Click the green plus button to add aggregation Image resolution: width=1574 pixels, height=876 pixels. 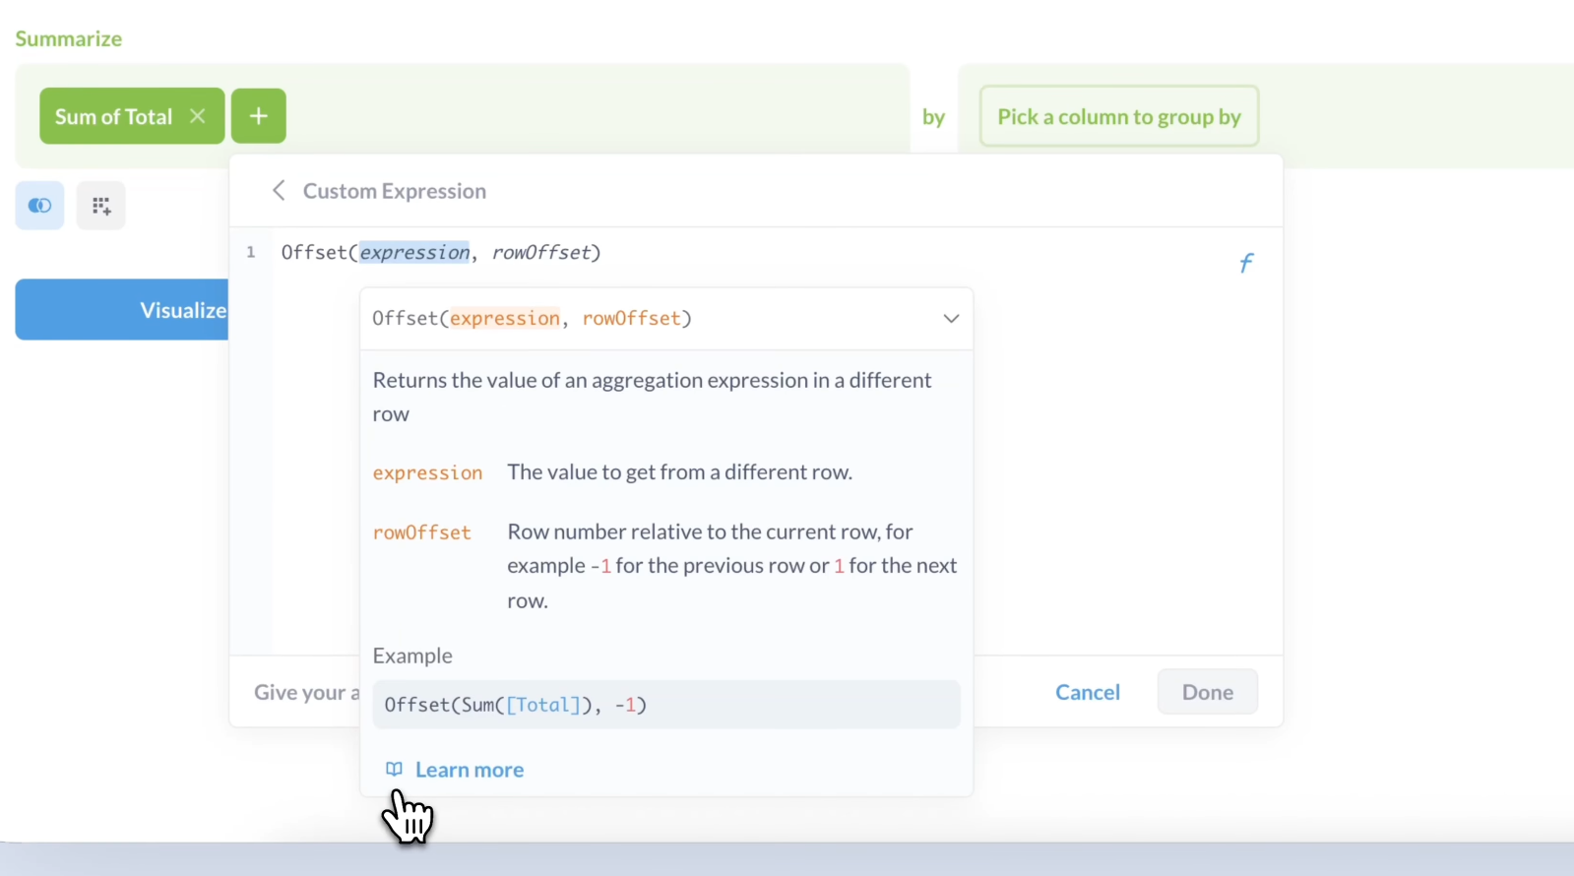[x=258, y=116]
